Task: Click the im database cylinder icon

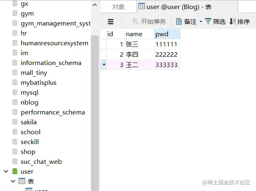Action: click(x=15, y=53)
